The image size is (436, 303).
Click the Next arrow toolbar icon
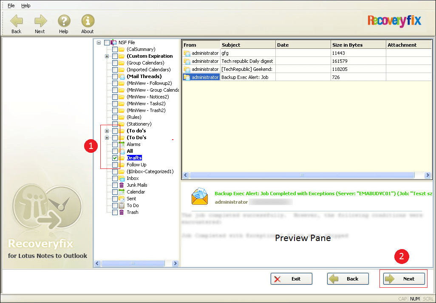click(41, 21)
